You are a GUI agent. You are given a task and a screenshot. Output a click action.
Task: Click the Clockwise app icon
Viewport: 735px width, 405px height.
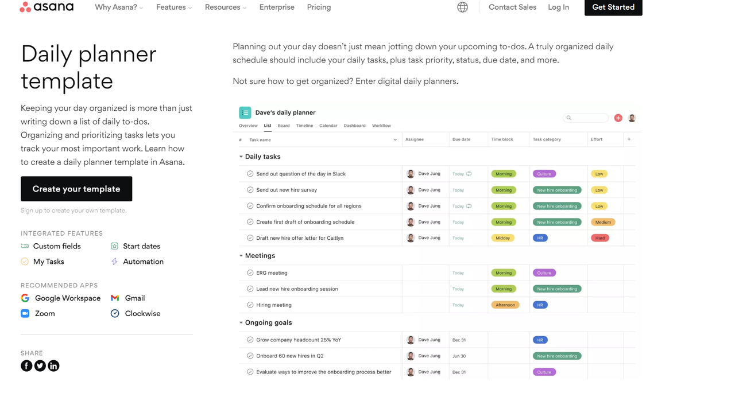[115, 314]
